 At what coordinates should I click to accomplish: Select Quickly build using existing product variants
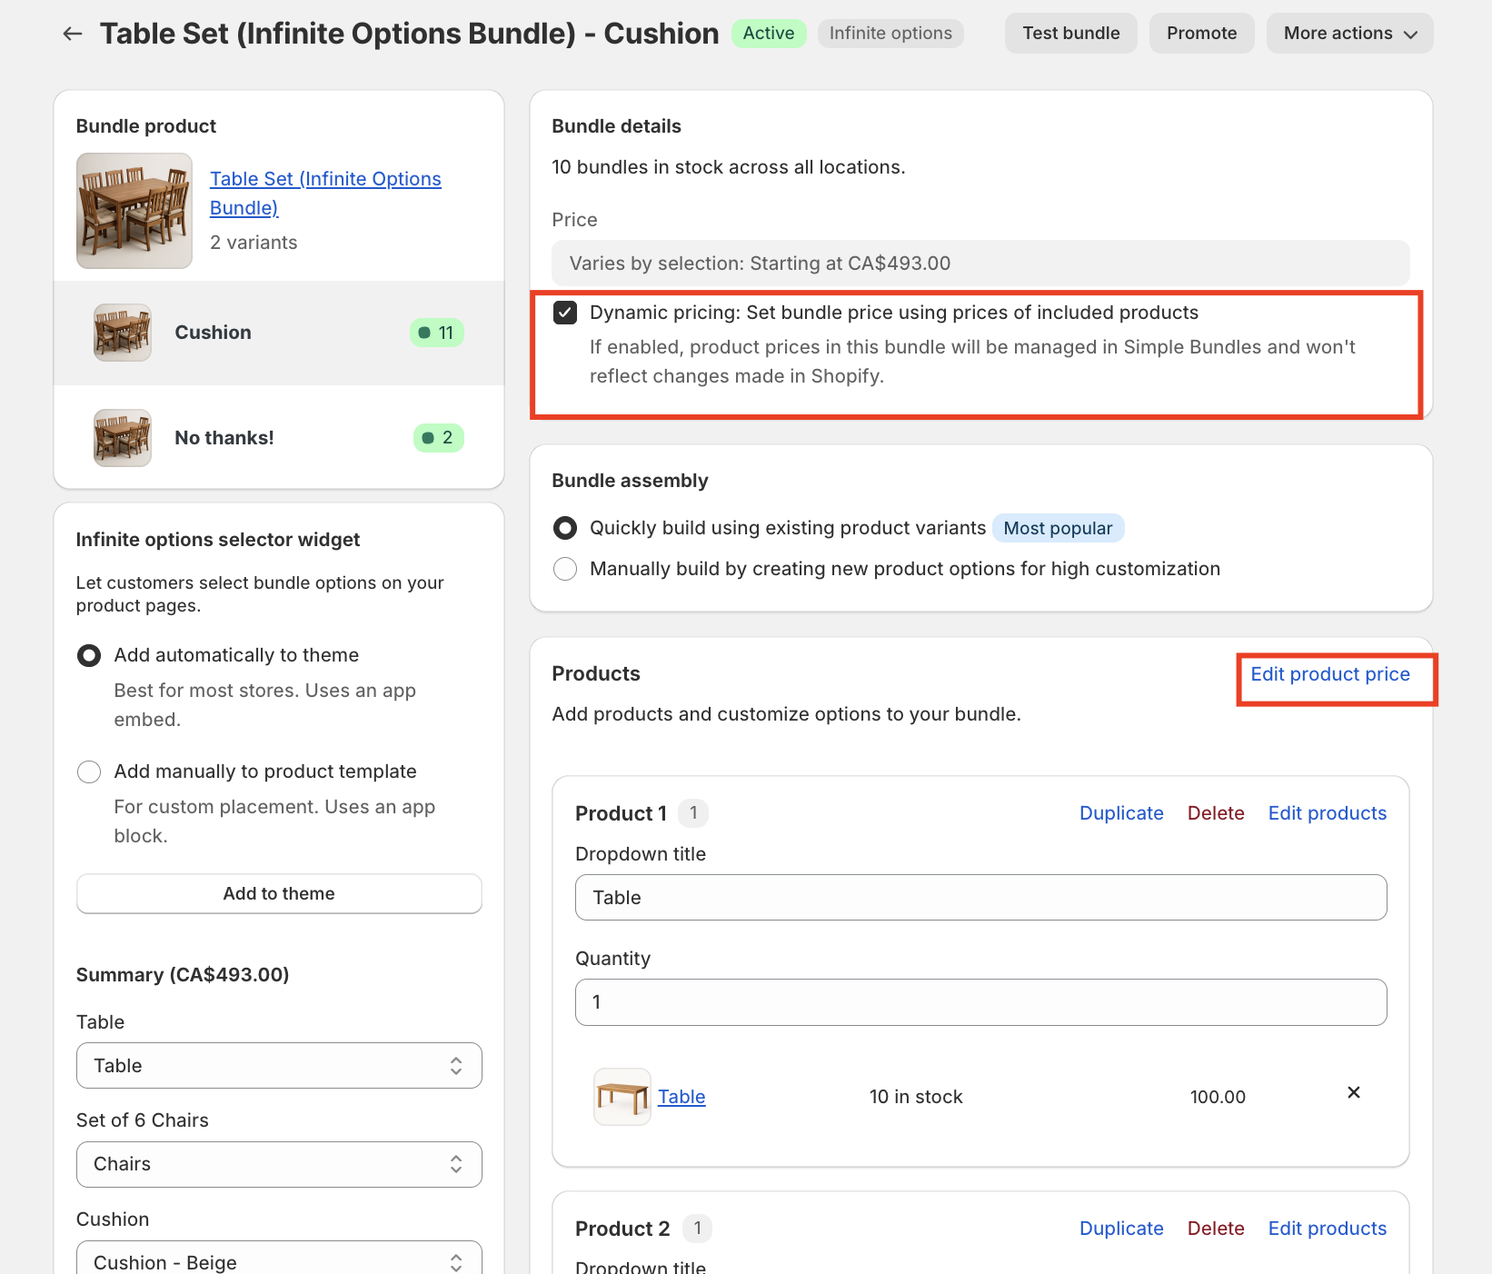pyautogui.click(x=565, y=528)
